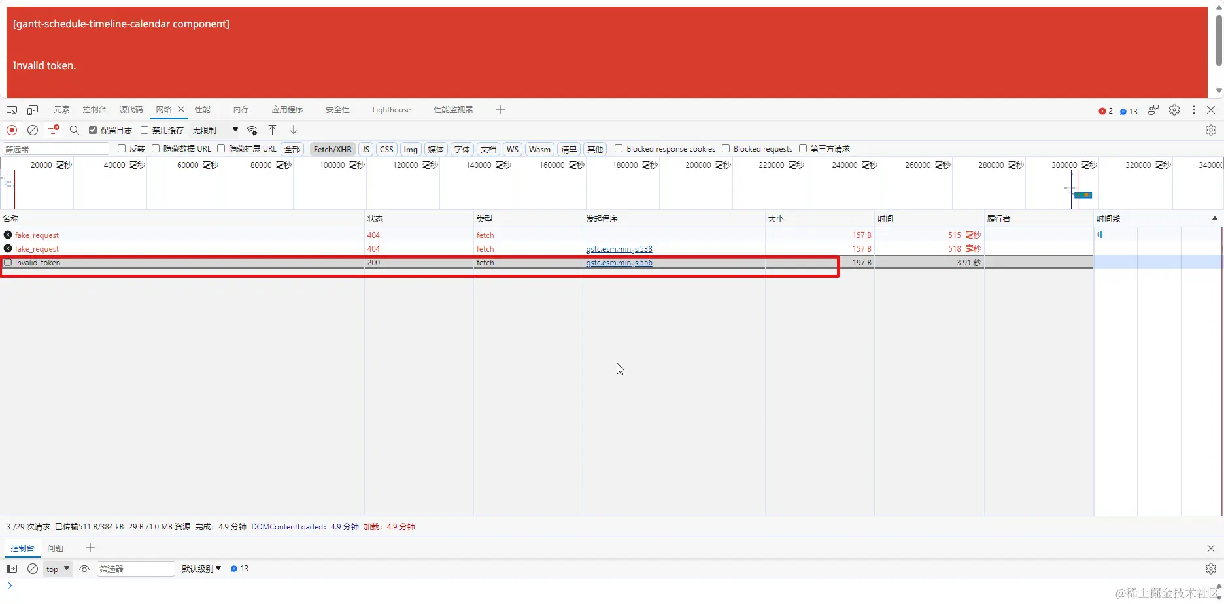Open the top JavaScript context dropdown
Image resolution: width=1224 pixels, height=604 pixels.
point(58,569)
